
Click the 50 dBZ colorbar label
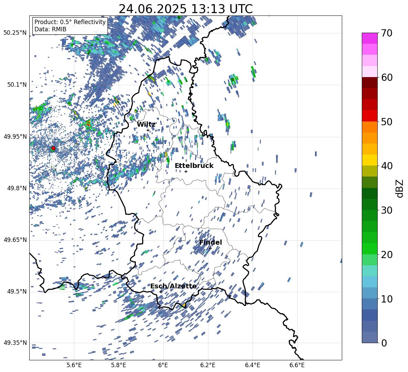387,121
